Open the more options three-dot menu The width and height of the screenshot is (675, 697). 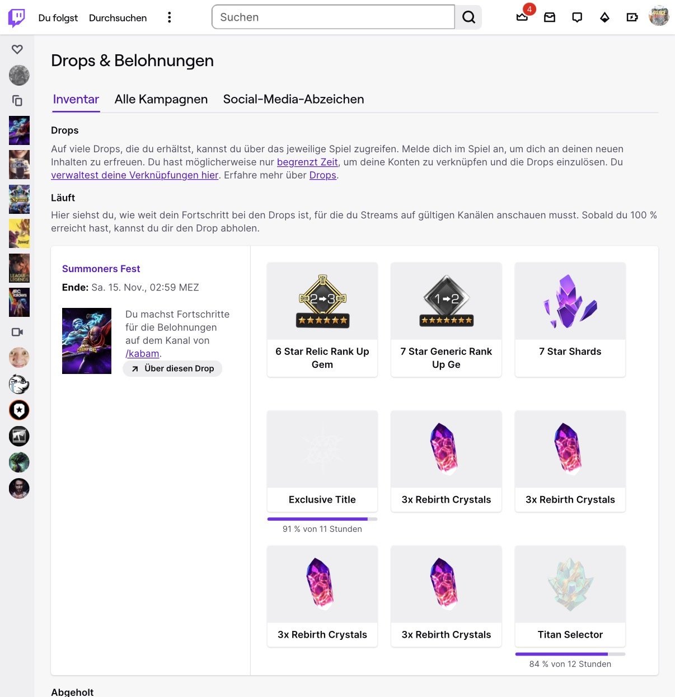click(x=169, y=17)
